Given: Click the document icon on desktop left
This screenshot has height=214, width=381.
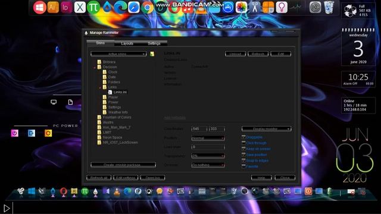Looking at the screenshot, I should click(70, 102).
